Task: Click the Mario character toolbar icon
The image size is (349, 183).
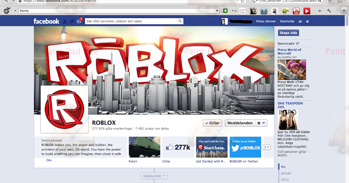Action: tap(275, 11)
